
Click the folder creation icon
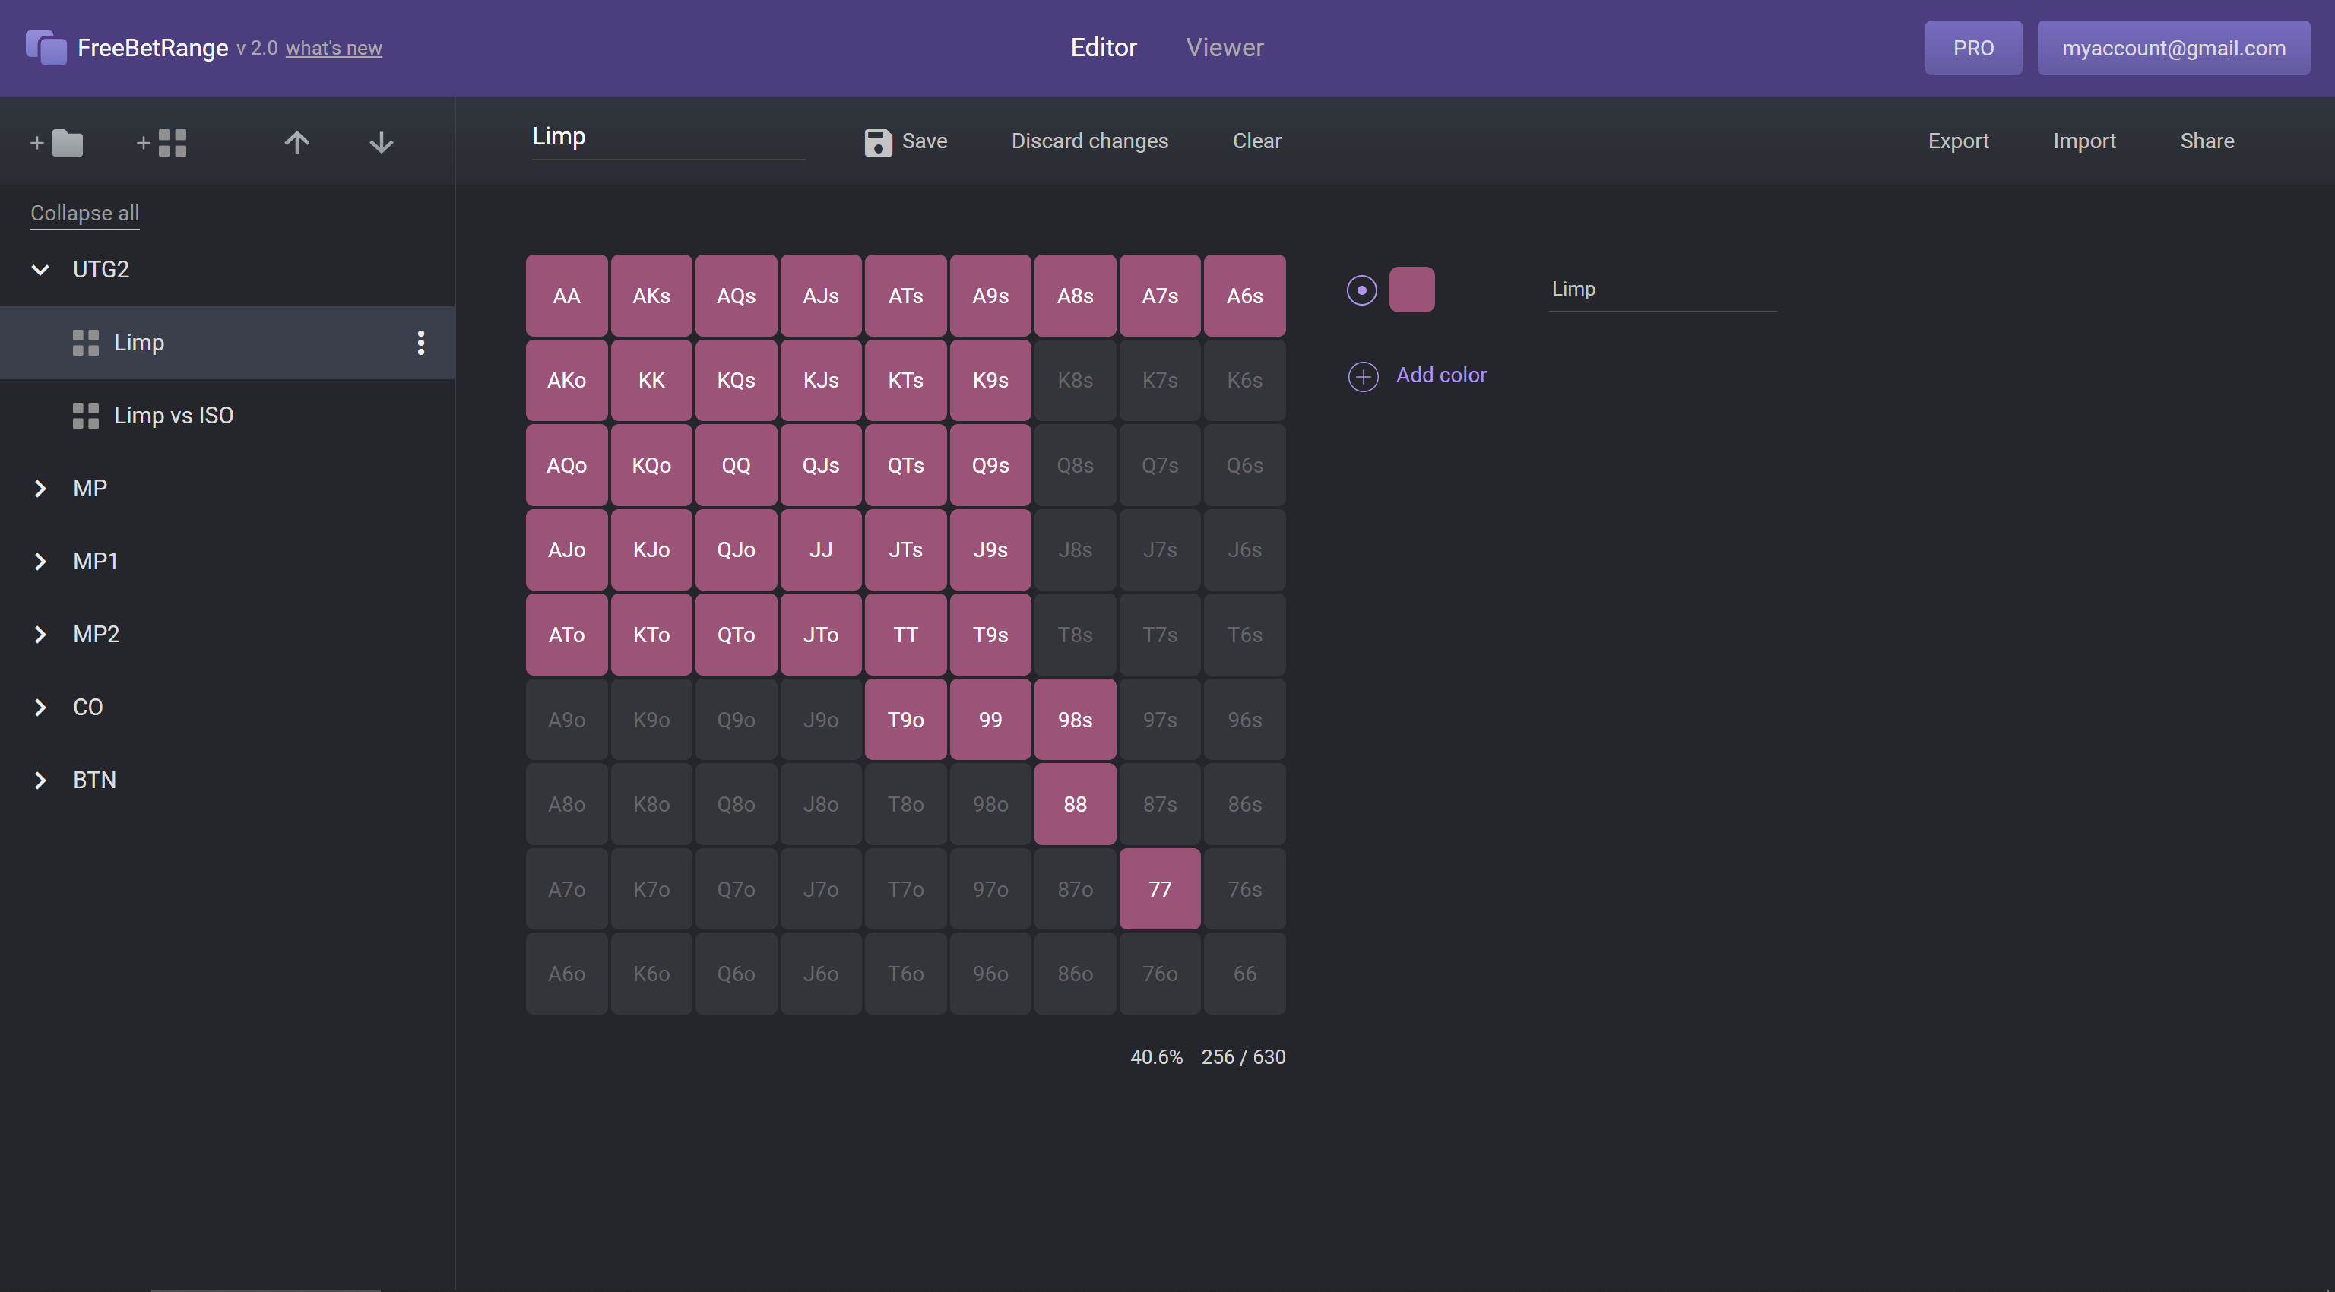pos(55,141)
